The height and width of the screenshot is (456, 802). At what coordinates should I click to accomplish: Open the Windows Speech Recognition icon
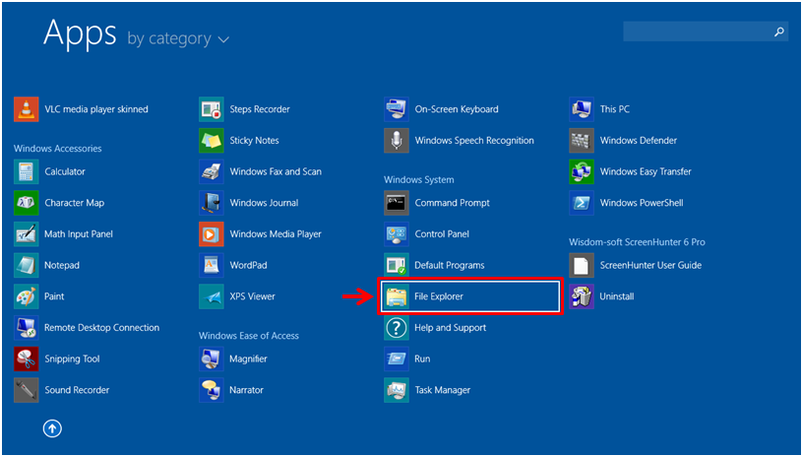point(397,140)
